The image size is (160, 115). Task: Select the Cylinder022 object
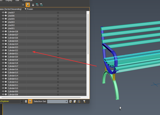pyautogui.click(x=13, y=50)
